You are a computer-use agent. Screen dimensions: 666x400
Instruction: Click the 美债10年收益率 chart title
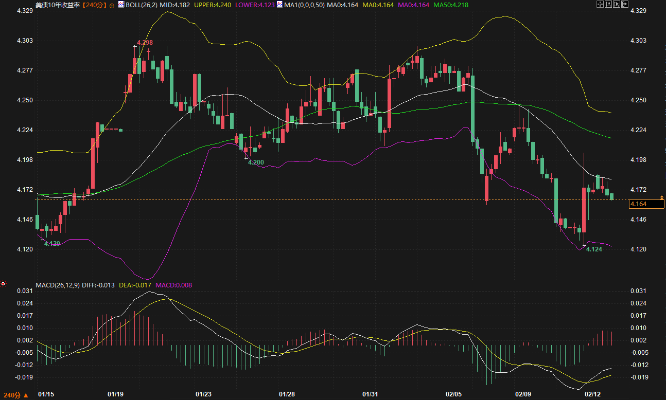coord(58,5)
